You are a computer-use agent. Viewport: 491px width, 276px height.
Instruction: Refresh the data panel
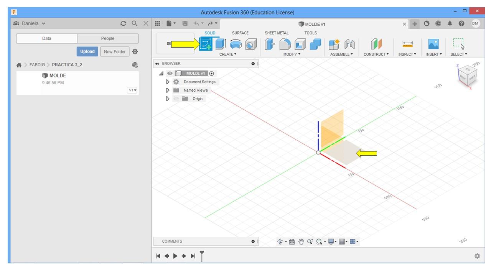click(x=123, y=23)
